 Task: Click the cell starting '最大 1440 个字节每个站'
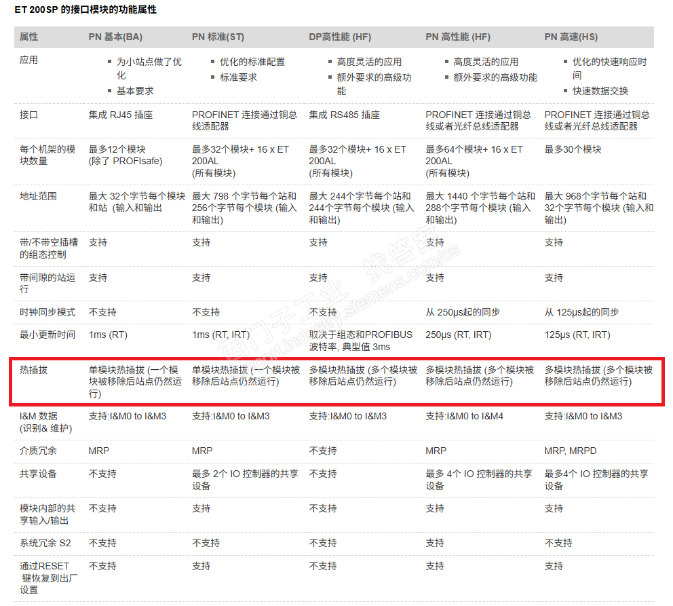tap(480, 208)
